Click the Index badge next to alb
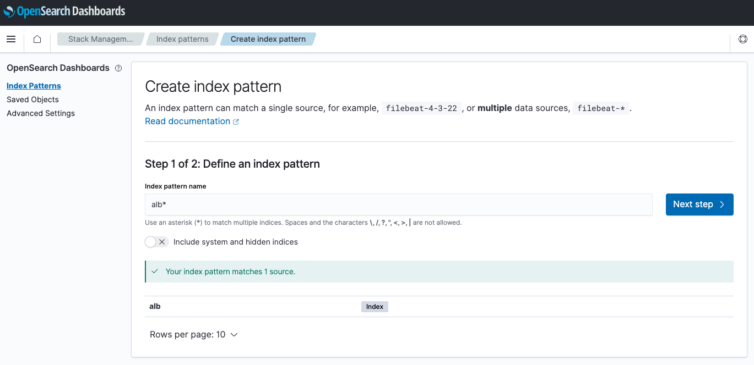 [x=375, y=306]
